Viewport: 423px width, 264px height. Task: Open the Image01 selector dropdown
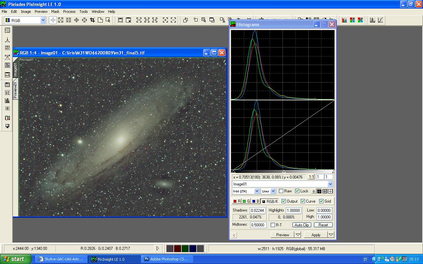tap(330, 184)
